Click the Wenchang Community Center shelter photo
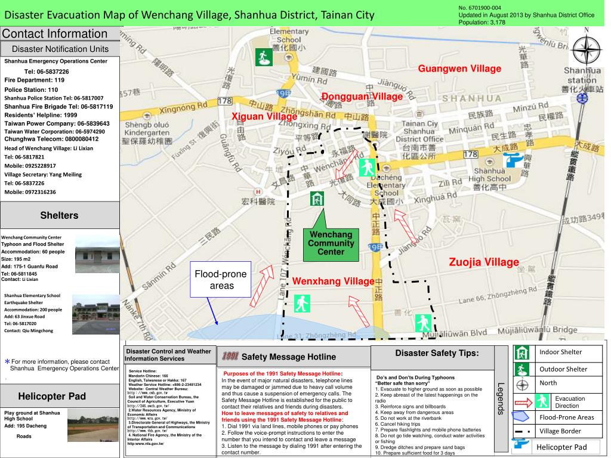 point(97,253)
